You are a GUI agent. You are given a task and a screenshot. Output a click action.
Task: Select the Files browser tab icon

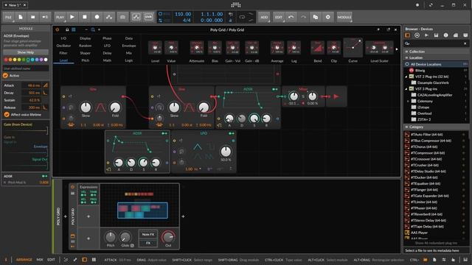[x=465, y=35]
